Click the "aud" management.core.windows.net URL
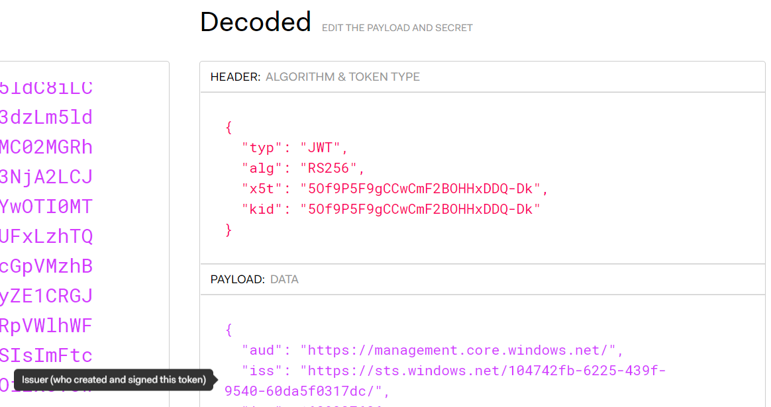 458,350
